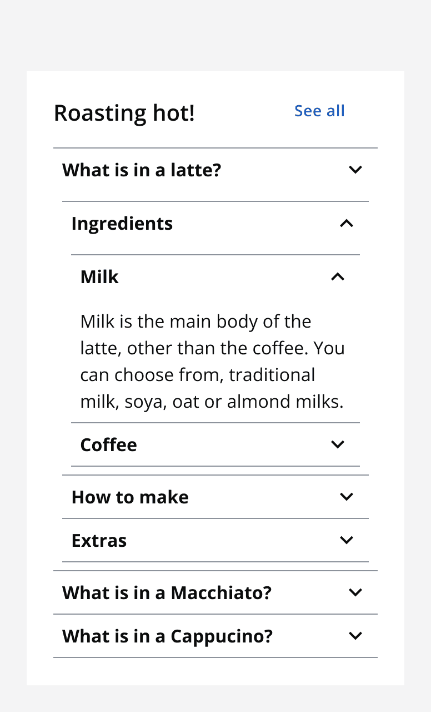This screenshot has height=712, width=431.
Task: Click the "Roasting hot!" title
Action: coord(124,113)
